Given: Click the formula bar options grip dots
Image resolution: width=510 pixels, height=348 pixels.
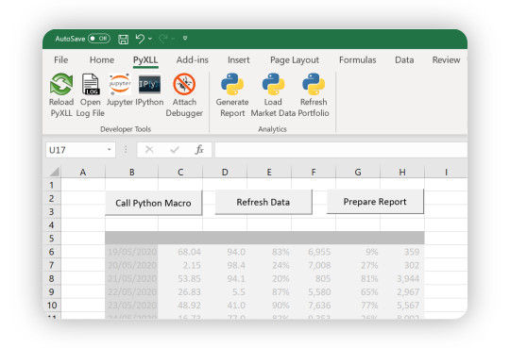Looking at the screenshot, I should pyautogui.click(x=126, y=149).
